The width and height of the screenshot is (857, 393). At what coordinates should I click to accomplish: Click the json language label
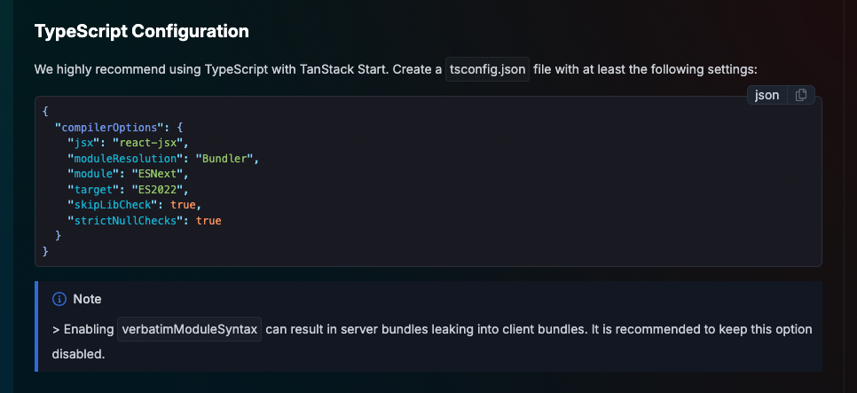(x=767, y=95)
